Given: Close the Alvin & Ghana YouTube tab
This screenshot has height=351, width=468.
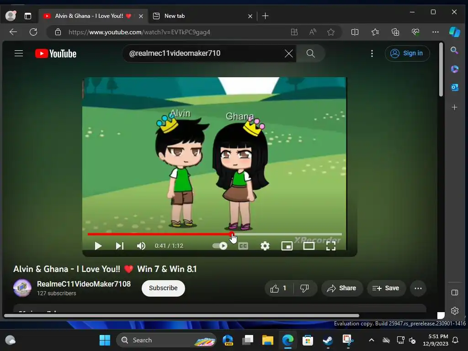Looking at the screenshot, I should [141, 16].
